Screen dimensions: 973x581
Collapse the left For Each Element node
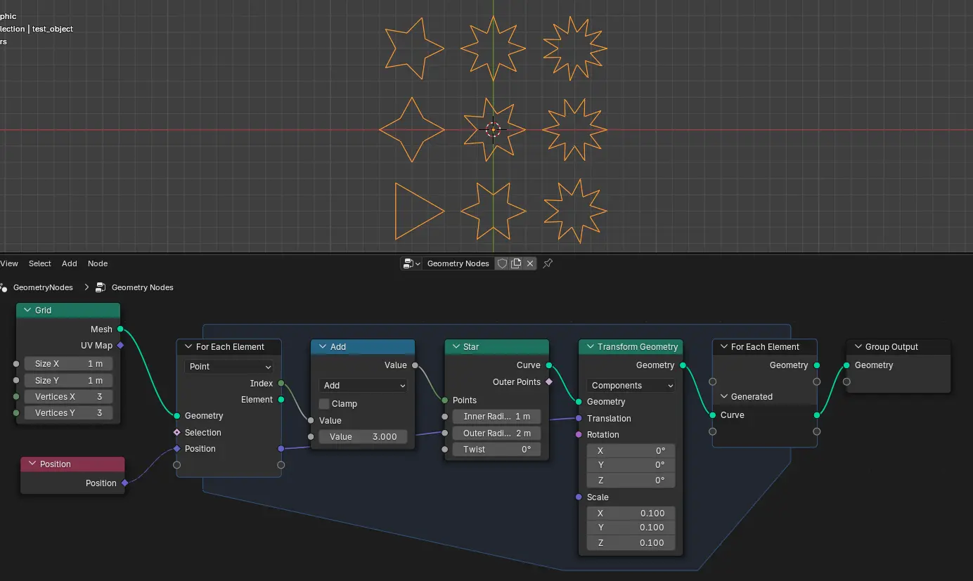[x=188, y=346]
